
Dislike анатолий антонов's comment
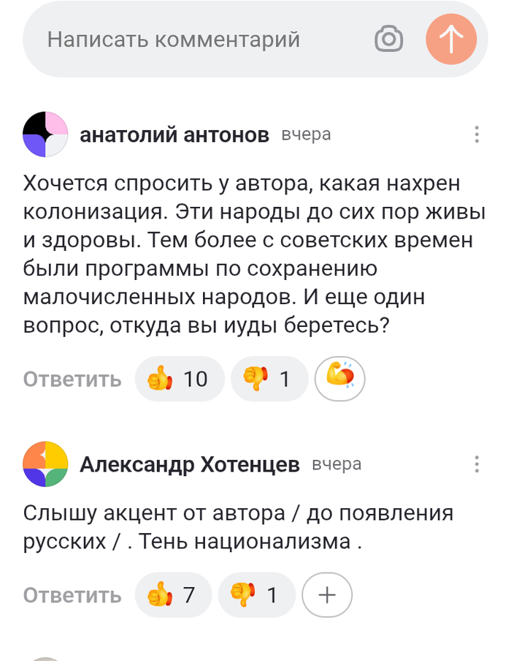(x=269, y=379)
